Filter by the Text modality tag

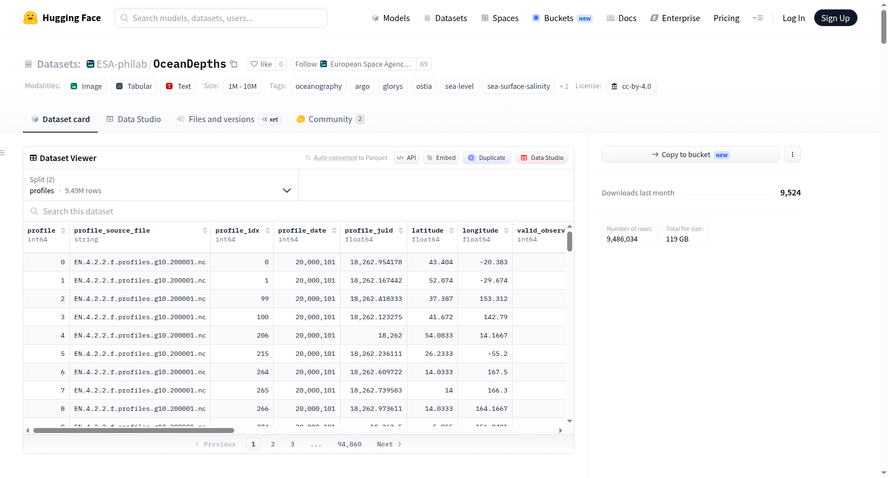tap(178, 86)
